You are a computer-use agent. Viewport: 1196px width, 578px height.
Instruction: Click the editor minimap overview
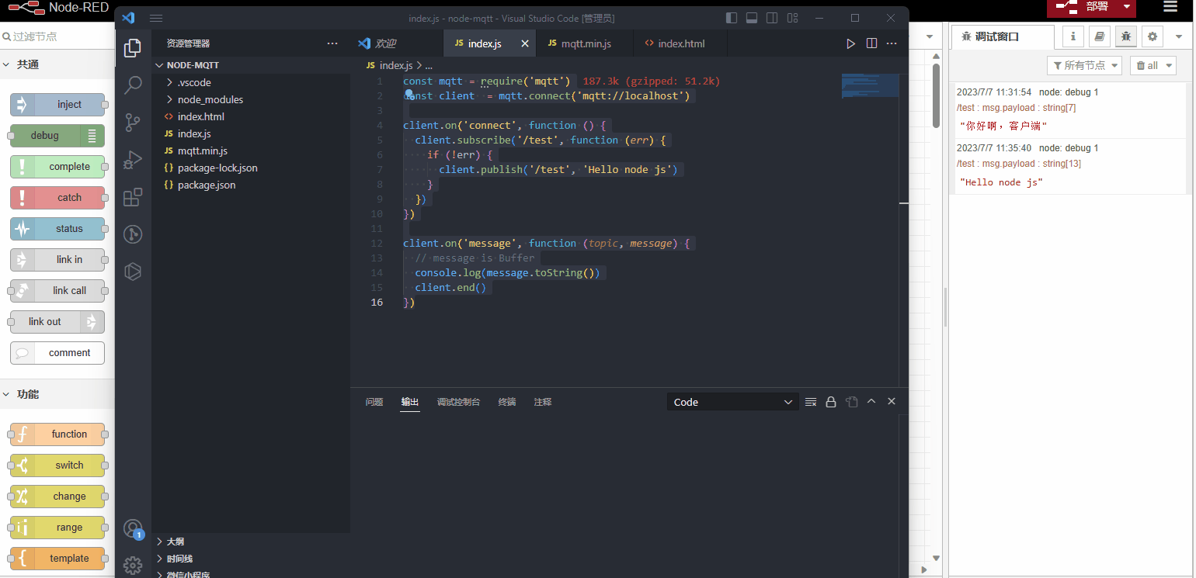click(x=870, y=85)
